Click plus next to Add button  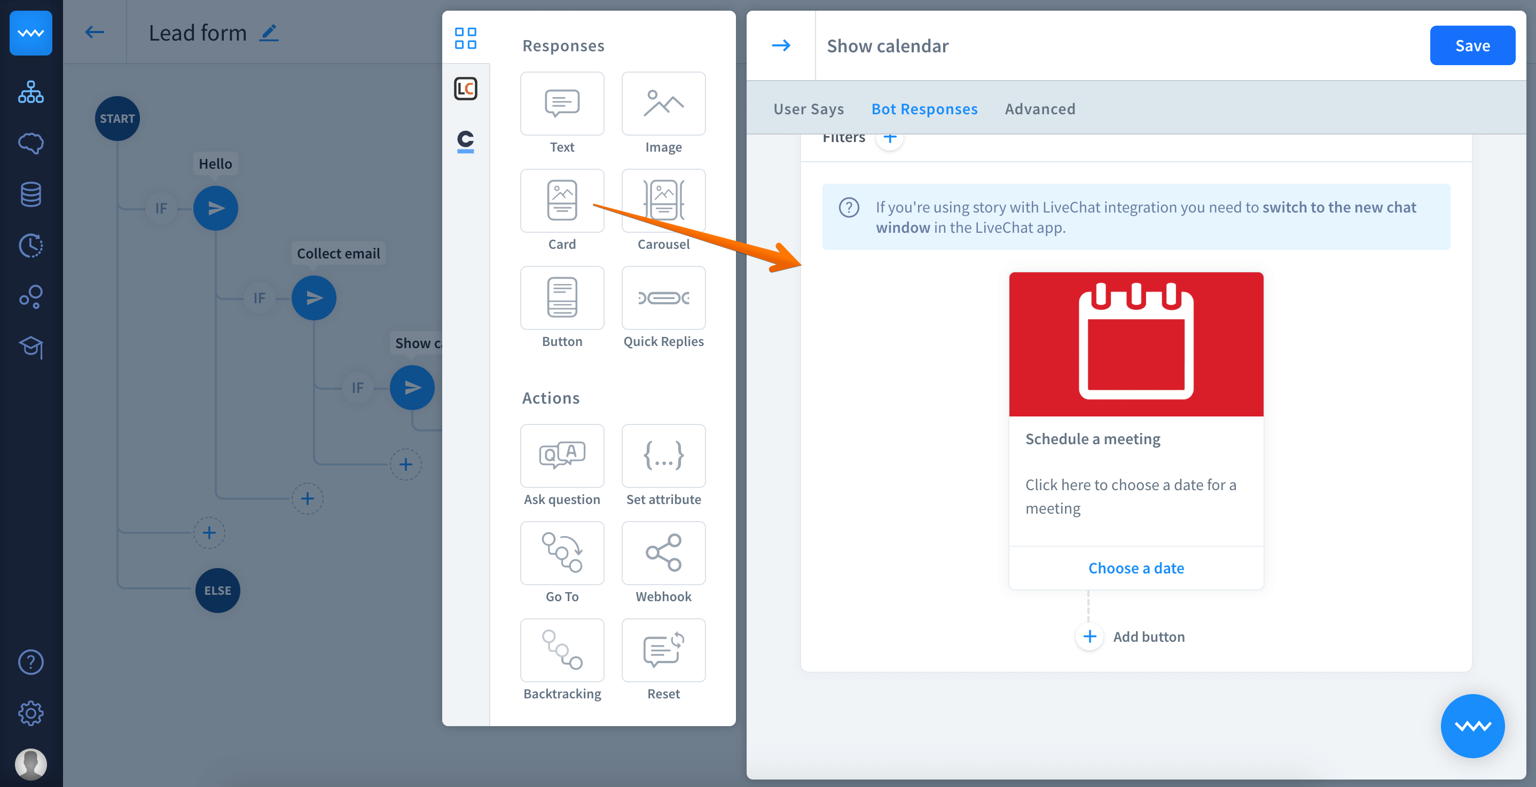(1090, 636)
